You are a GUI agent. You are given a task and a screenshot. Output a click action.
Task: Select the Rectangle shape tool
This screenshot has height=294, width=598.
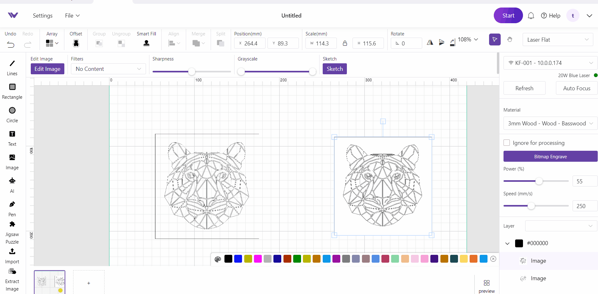12,87
